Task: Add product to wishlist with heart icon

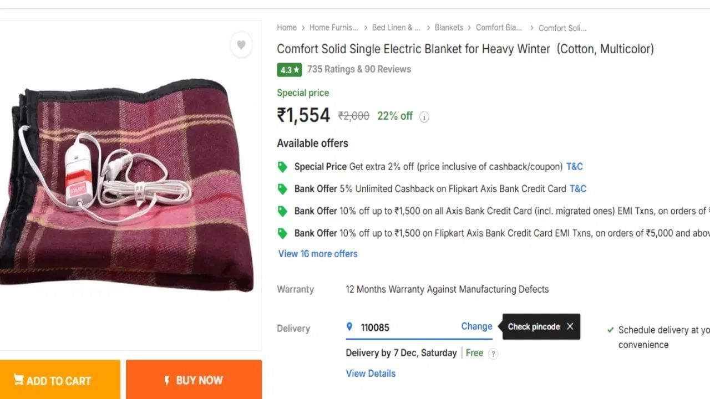Action: 241,45
